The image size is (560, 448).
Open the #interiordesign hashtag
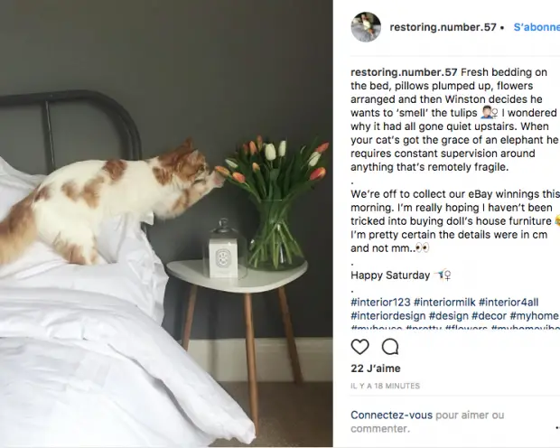click(x=388, y=316)
